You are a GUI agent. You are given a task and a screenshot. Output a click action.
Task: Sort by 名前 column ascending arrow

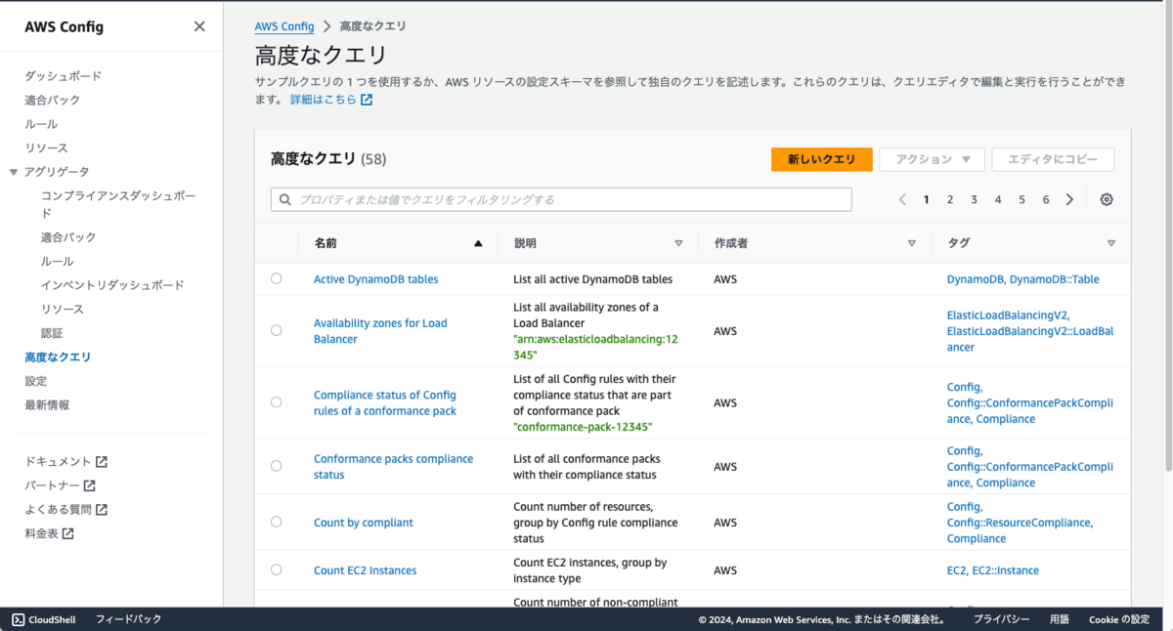click(x=478, y=243)
